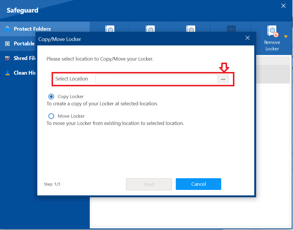Click the Cancel button in the dialog

(198, 184)
